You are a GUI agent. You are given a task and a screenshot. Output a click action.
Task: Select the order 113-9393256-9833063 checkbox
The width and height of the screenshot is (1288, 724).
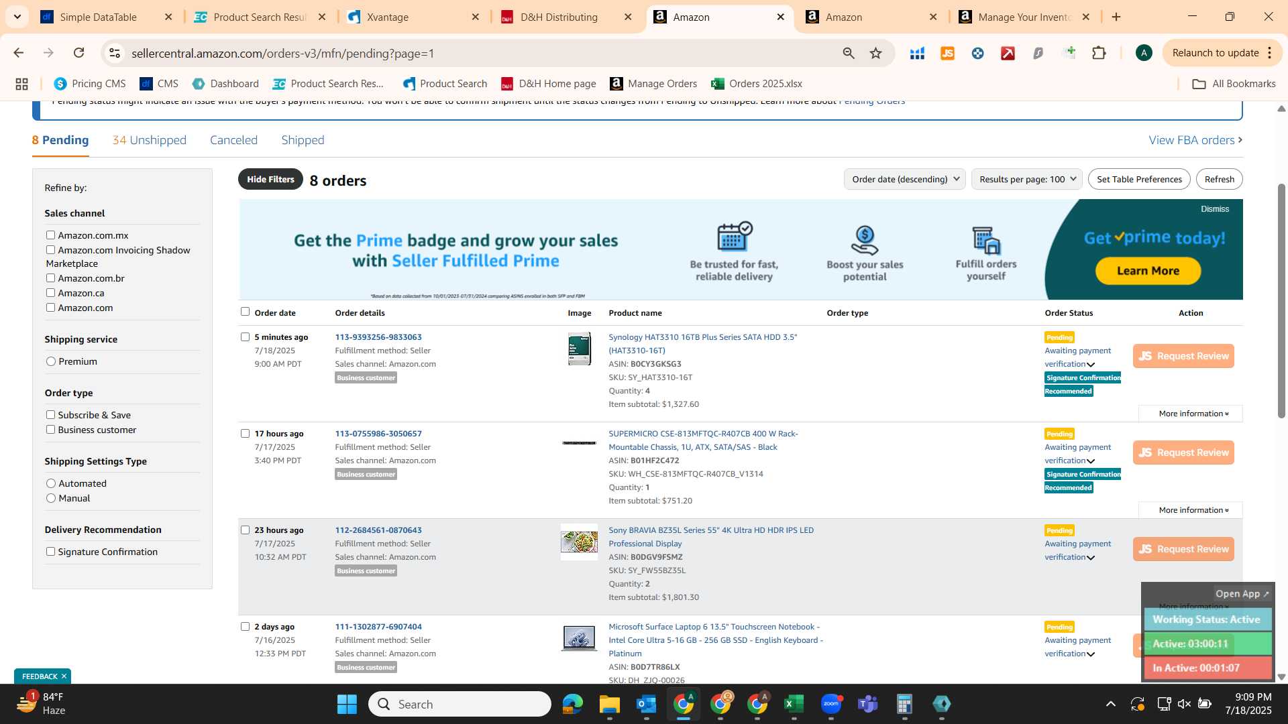(245, 337)
